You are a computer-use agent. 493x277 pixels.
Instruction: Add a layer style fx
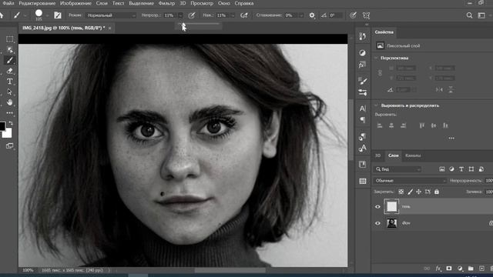tap(438, 269)
